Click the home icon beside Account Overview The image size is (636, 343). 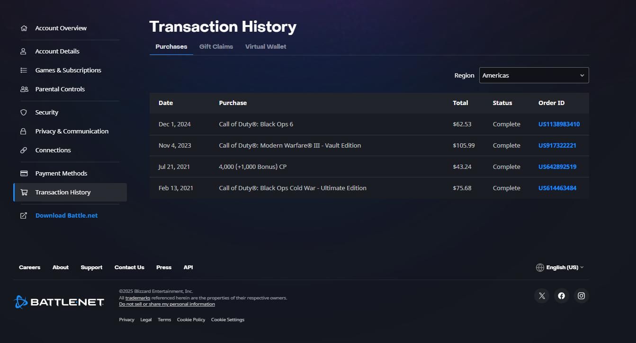point(24,28)
